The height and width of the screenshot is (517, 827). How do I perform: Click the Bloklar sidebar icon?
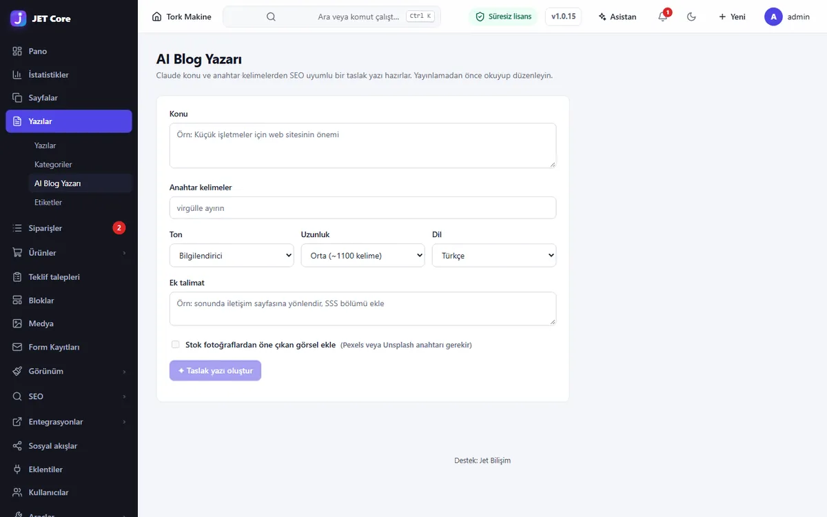coord(17,301)
